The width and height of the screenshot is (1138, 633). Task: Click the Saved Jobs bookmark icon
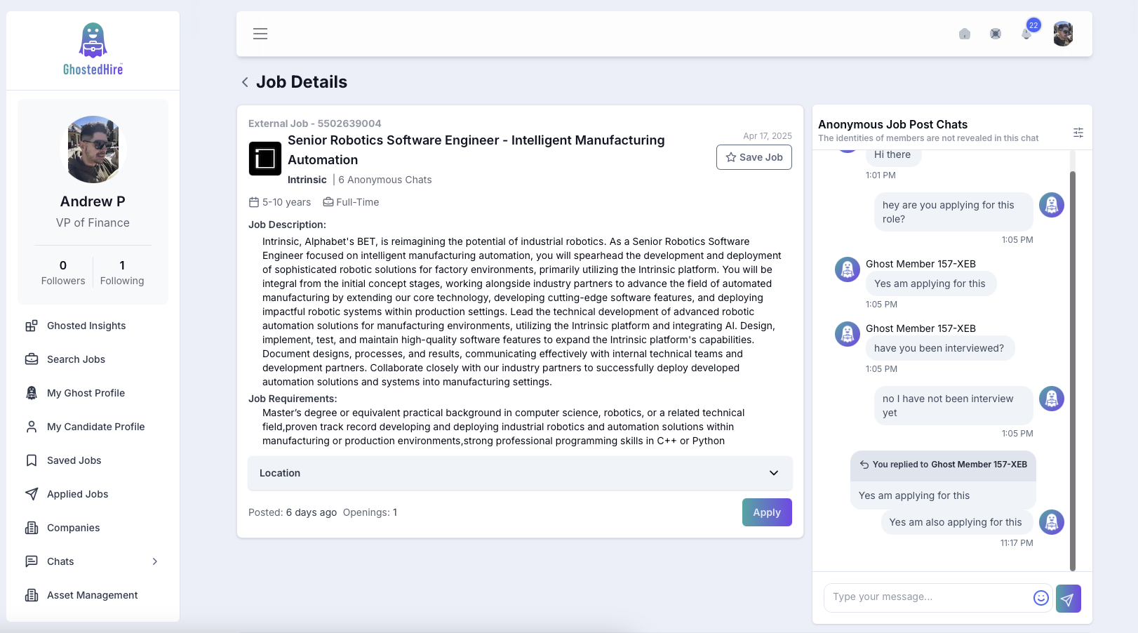(x=32, y=460)
